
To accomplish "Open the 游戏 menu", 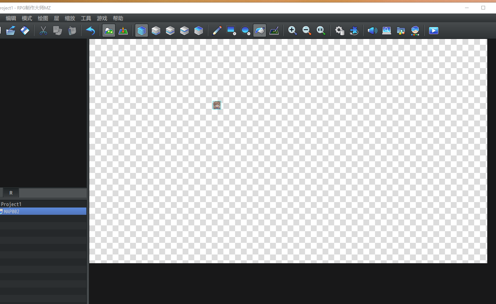I will click(x=102, y=18).
